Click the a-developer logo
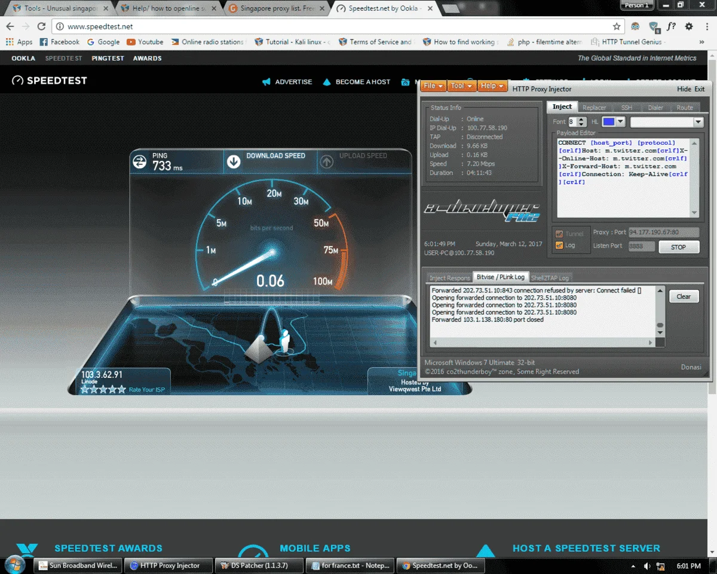 482,211
